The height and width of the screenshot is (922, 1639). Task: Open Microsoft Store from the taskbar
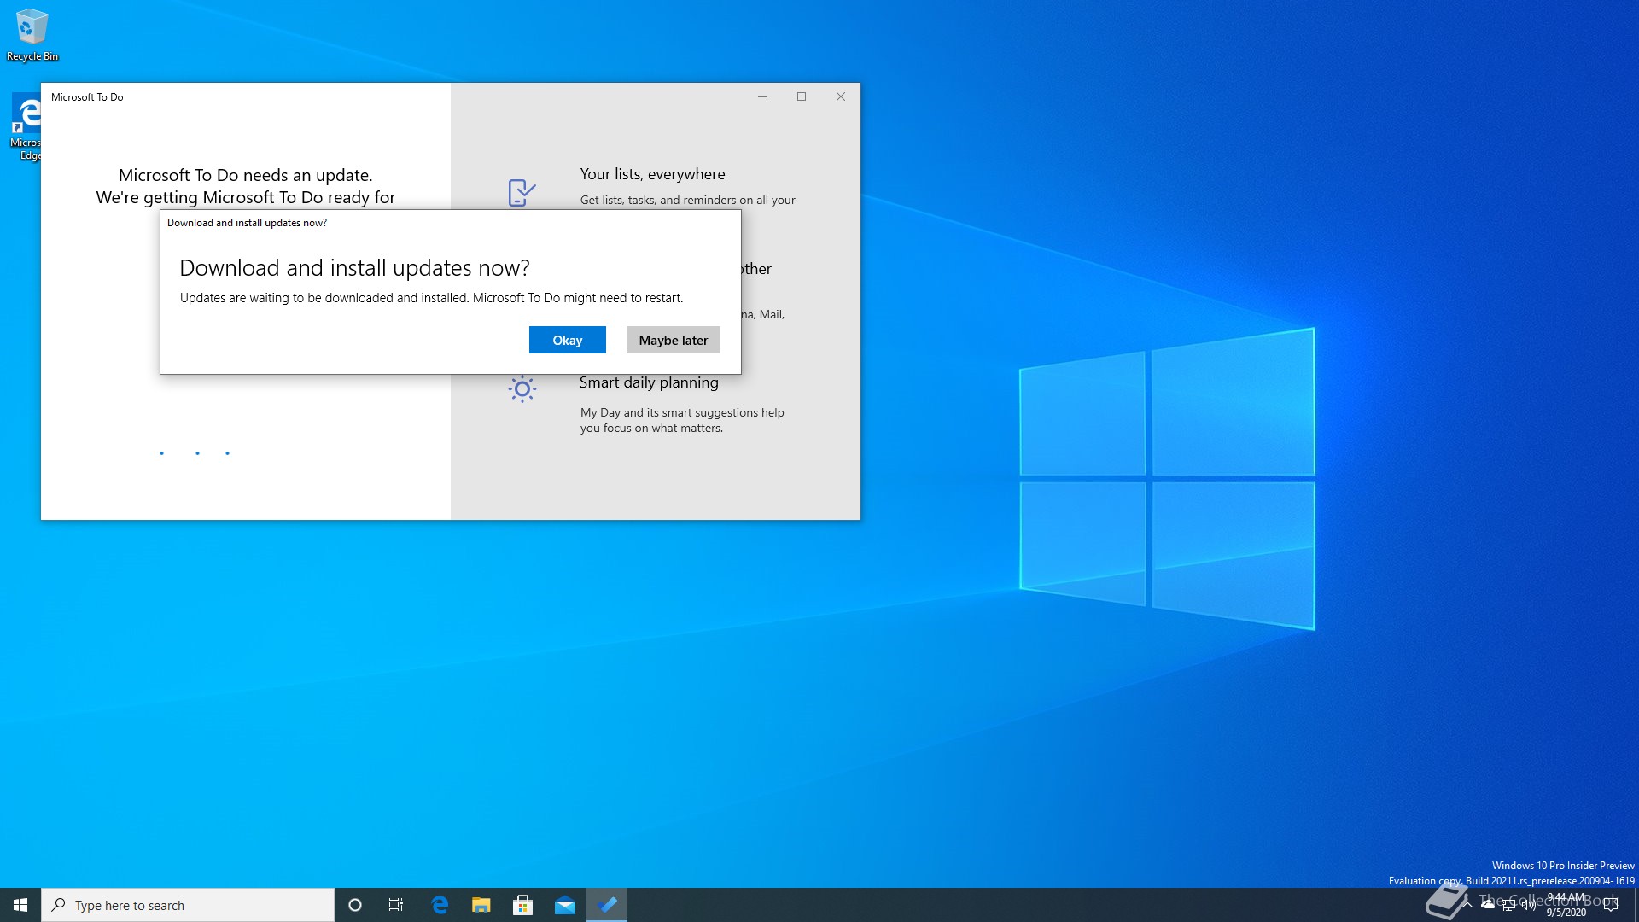(x=523, y=905)
